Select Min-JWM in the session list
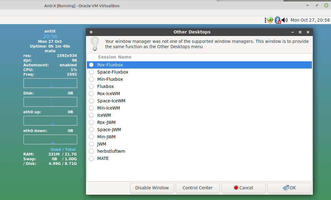 click(91, 137)
